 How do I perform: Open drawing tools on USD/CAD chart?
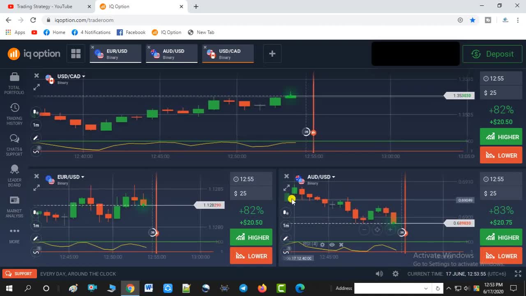tap(36, 138)
